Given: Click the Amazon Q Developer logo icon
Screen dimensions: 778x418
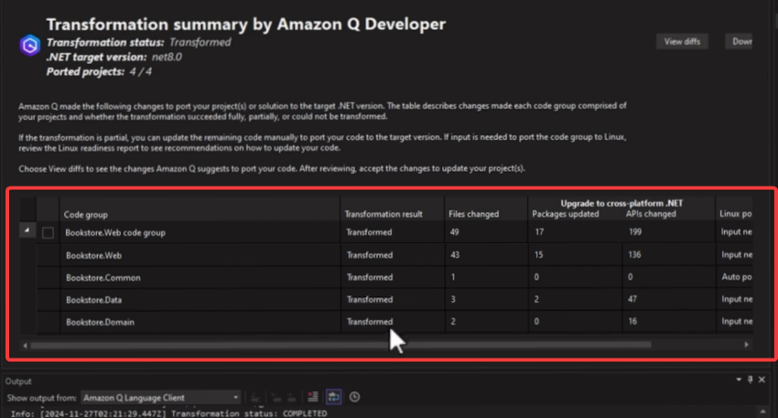Looking at the screenshot, I should 30,46.
